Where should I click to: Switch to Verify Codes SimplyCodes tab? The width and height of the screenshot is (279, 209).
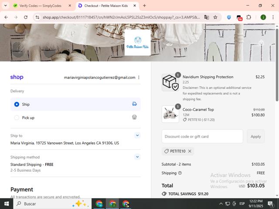coord(40,6)
